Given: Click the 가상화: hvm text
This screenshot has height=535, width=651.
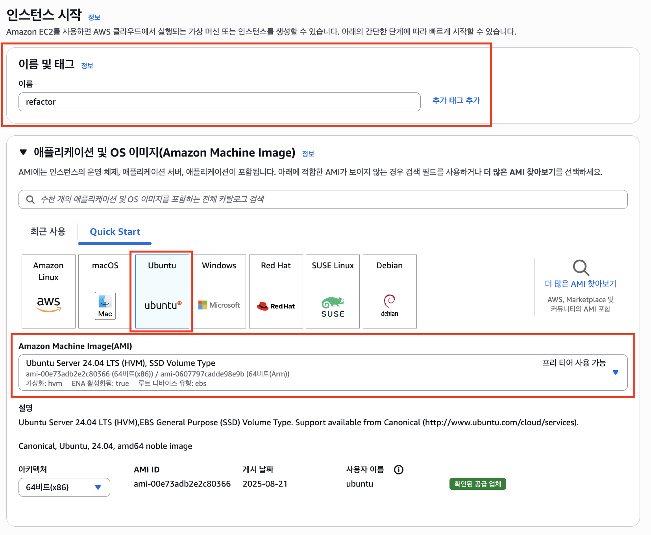Looking at the screenshot, I should tap(44, 384).
